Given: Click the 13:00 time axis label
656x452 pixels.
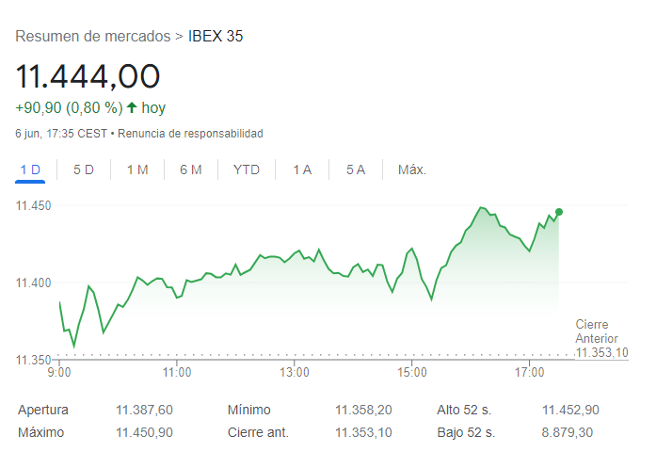Looking at the screenshot, I should [295, 373].
